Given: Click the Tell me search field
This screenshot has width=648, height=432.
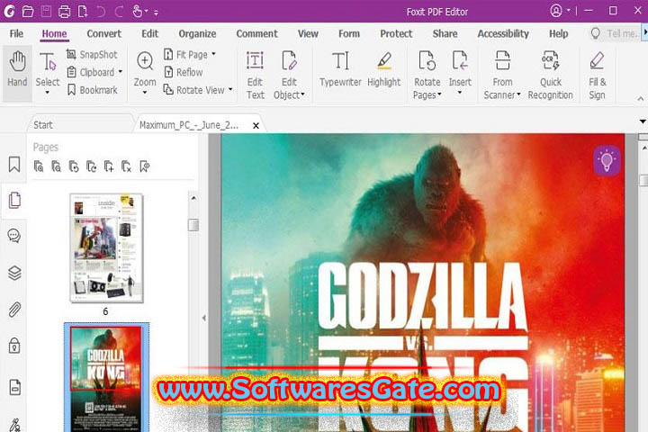Looking at the screenshot, I should click(615, 33).
